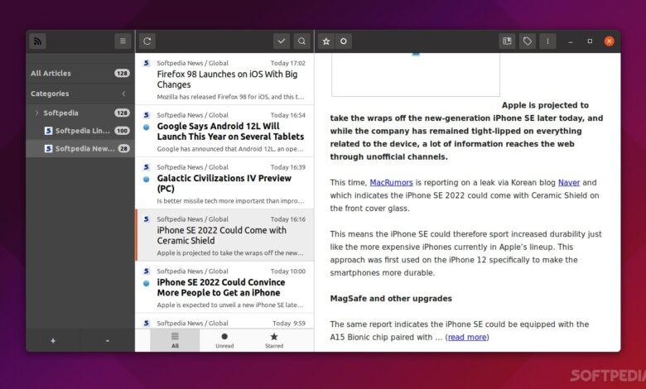The height and width of the screenshot is (389, 646).
Task: Tag the article with the tag icon
Action: coord(528,41)
